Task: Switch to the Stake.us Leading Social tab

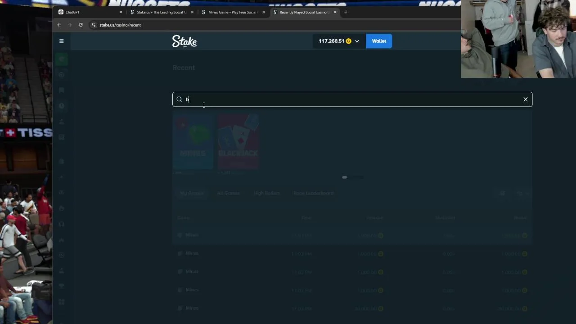Action: click(x=161, y=12)
